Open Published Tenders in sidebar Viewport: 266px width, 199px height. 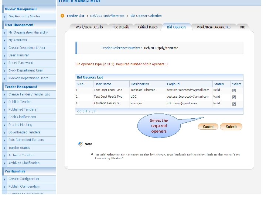click(22, 109)
